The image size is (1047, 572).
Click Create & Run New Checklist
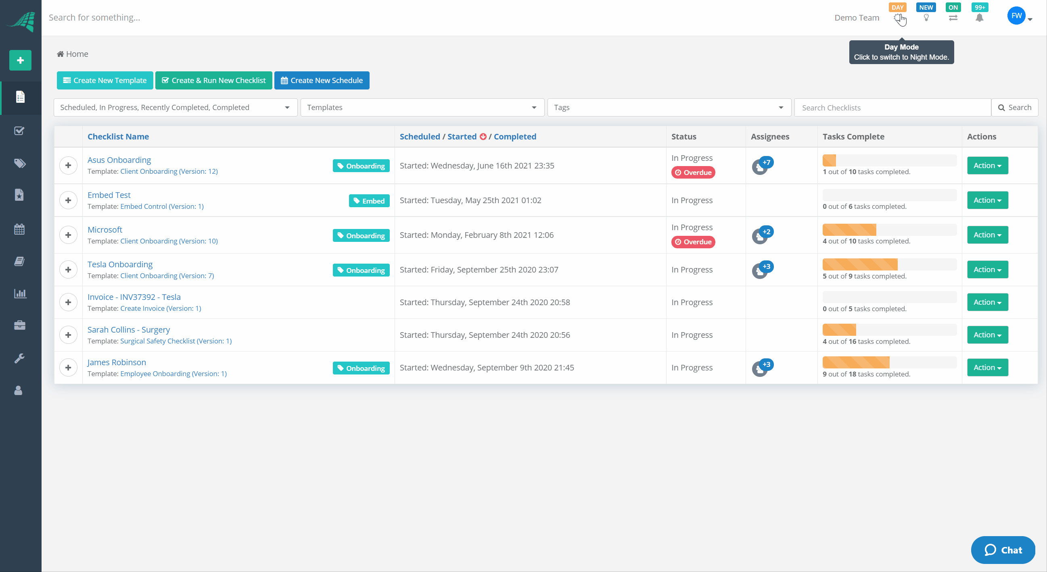click(x=214, y=80)
